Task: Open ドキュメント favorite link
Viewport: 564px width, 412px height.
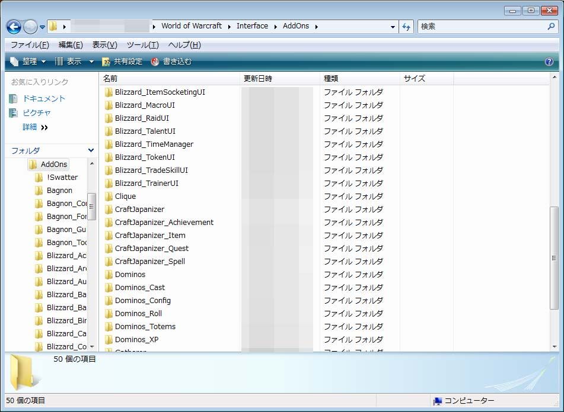Action: (x=37, y=98)
